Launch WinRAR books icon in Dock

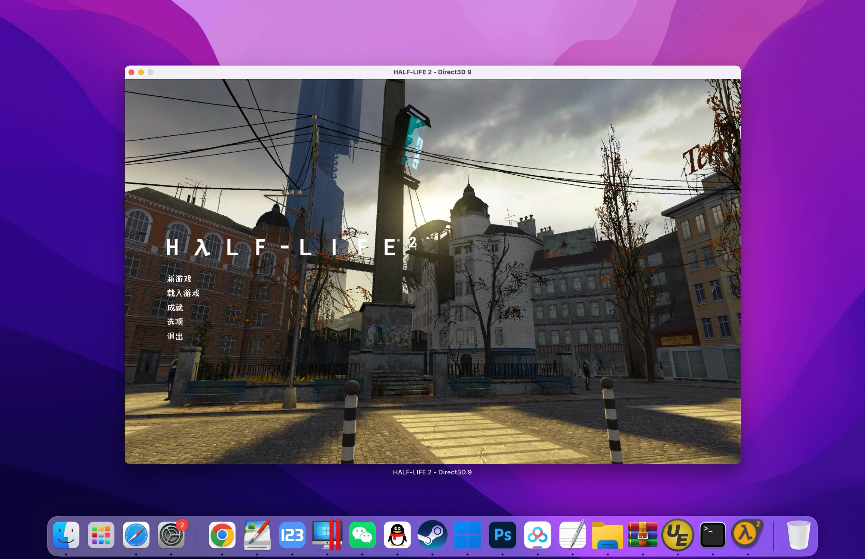pyautogui.click(x=643, y=534)
